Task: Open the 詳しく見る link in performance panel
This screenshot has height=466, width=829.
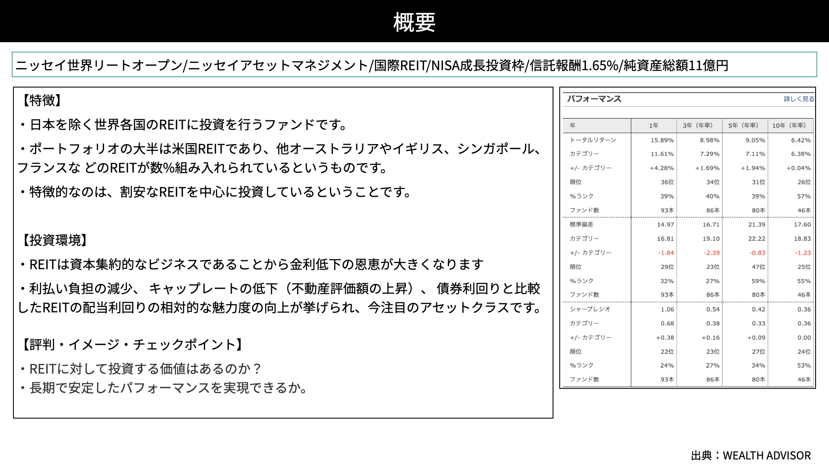Action: (799, 99)
